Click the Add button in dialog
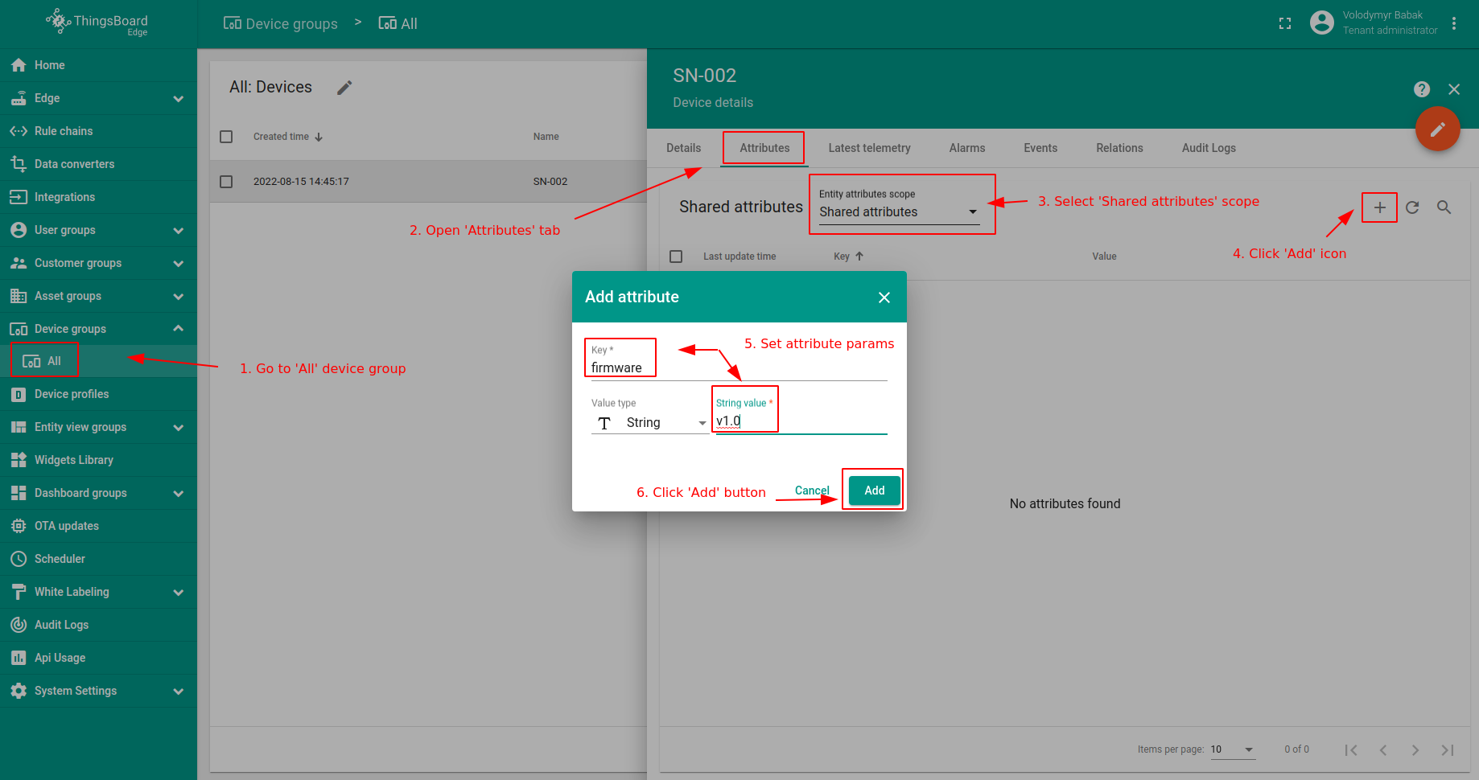This screenshot has height=780, width=1479. tap(875, 491)
